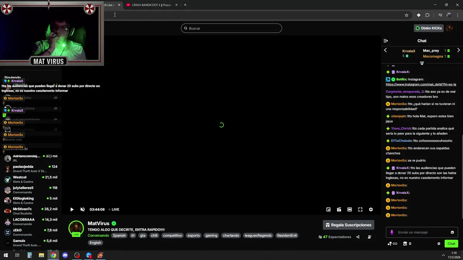Play the MatVirus live stream

(x=72, y=209)
